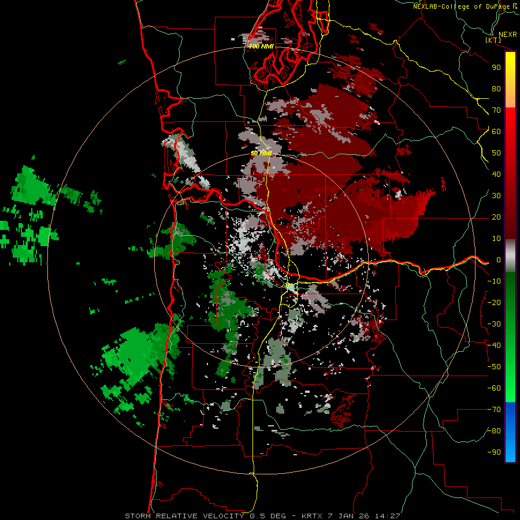Click the blue segment of velocity scale
Viewport: 520px width, 520px height.
[x=510, y=432]
